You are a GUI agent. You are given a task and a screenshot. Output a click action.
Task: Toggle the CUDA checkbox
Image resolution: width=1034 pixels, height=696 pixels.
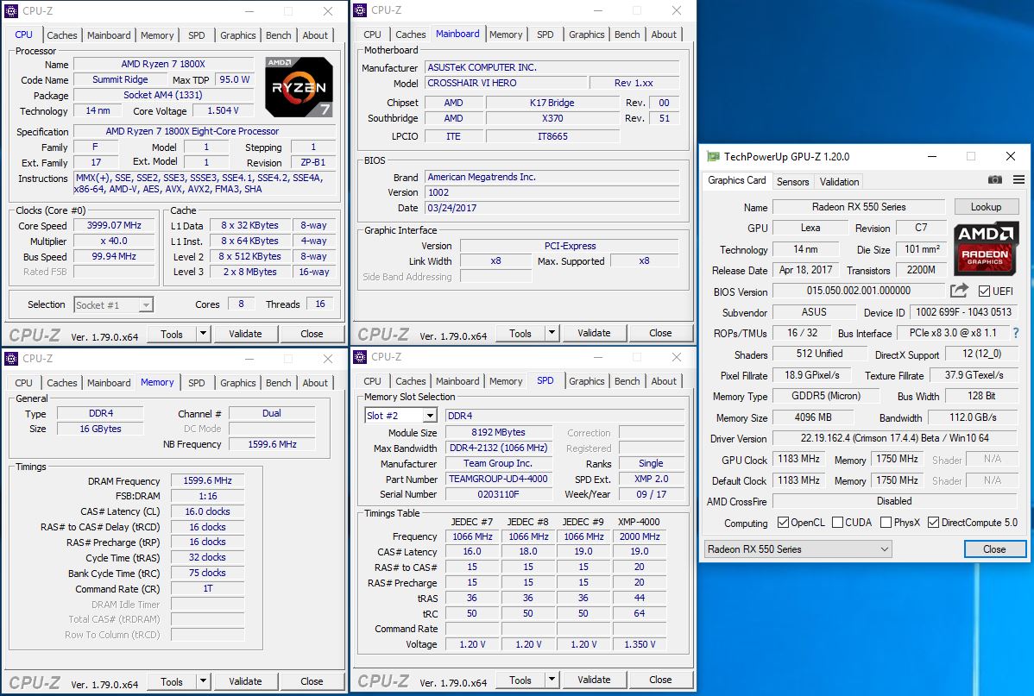(837, 523)
